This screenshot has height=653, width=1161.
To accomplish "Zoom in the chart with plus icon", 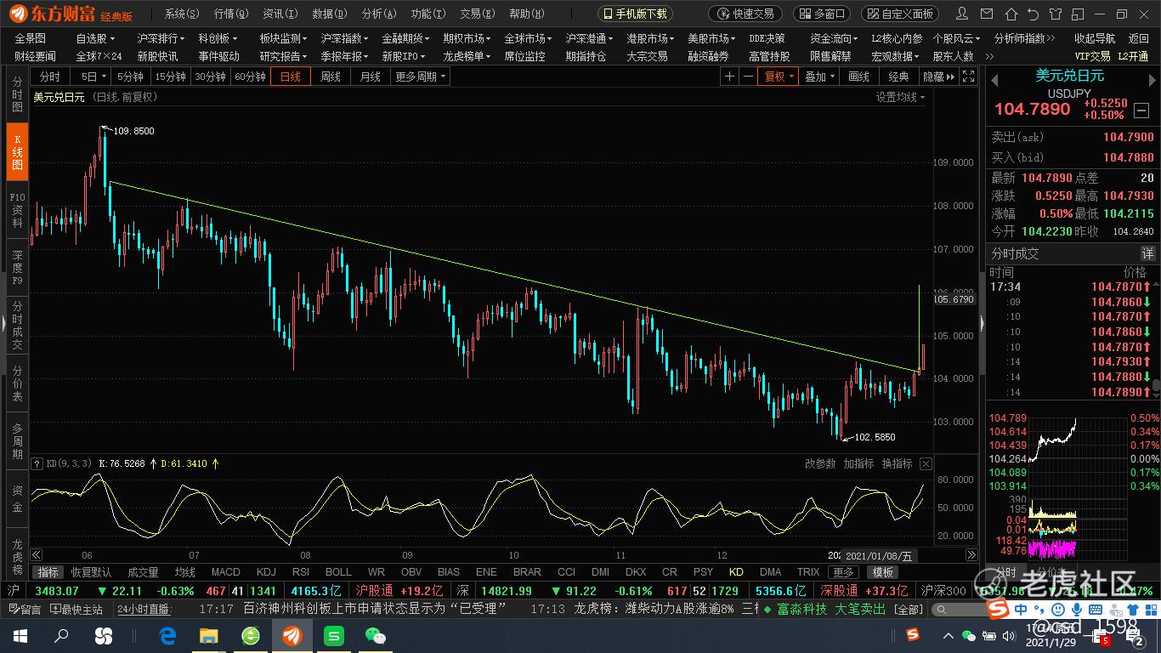I will 729,77.
